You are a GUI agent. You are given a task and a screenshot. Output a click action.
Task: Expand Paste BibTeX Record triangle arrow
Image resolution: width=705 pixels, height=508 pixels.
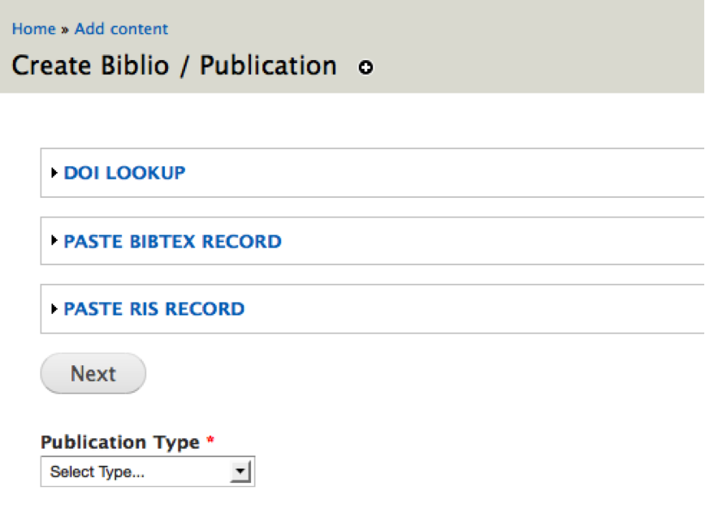click(54, 241)
